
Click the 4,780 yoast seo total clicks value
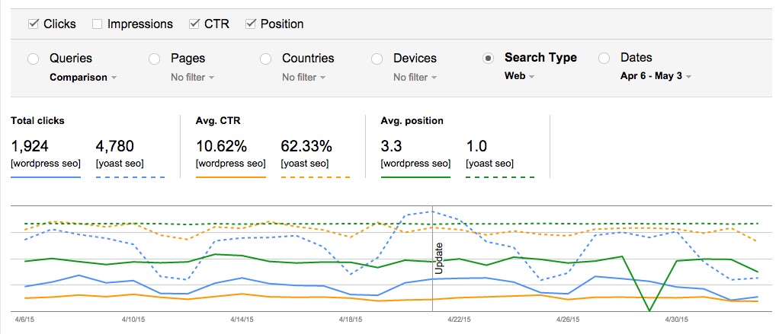[114, 146]
